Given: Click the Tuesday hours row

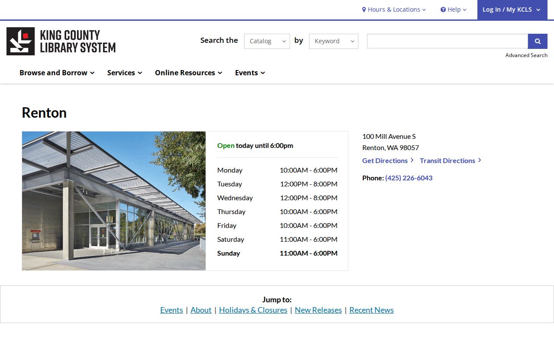Looking at the screenshot, I should tap(277, 184).
